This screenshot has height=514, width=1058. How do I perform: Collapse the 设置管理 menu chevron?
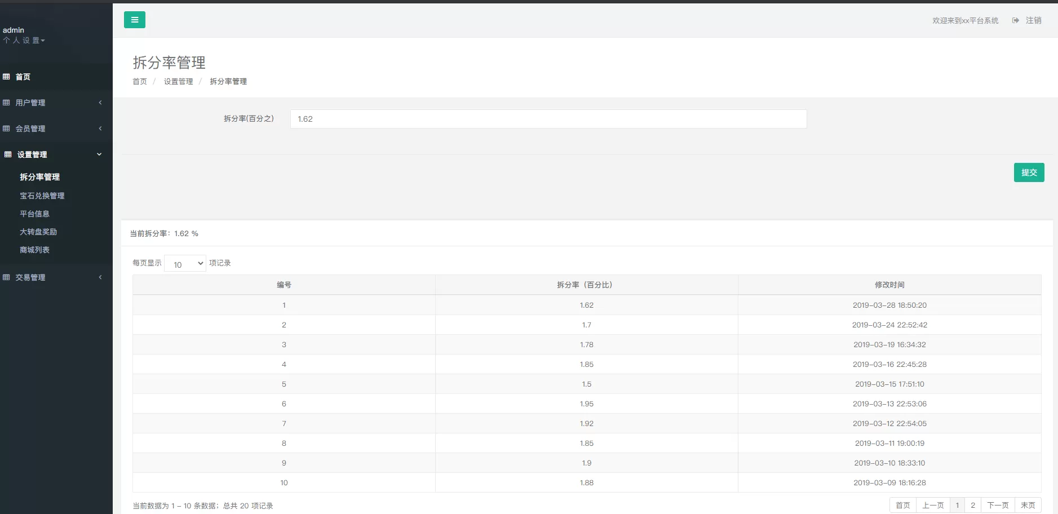[x=99, y=154]
